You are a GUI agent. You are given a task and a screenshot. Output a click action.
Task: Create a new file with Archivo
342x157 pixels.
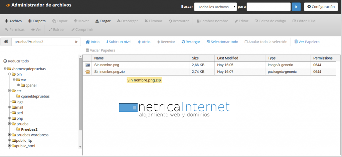(x=13, y=21)
